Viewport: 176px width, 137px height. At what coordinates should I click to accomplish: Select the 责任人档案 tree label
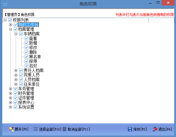coord(33,70)
